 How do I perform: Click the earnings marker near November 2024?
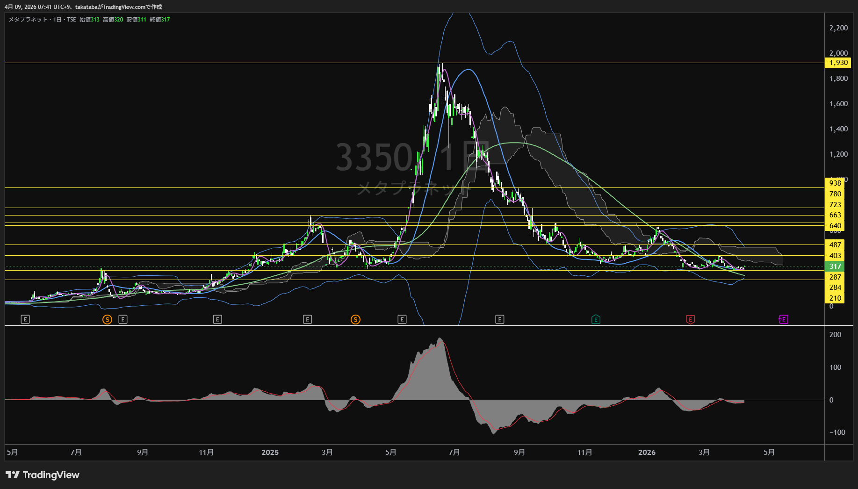coord(217,320)
